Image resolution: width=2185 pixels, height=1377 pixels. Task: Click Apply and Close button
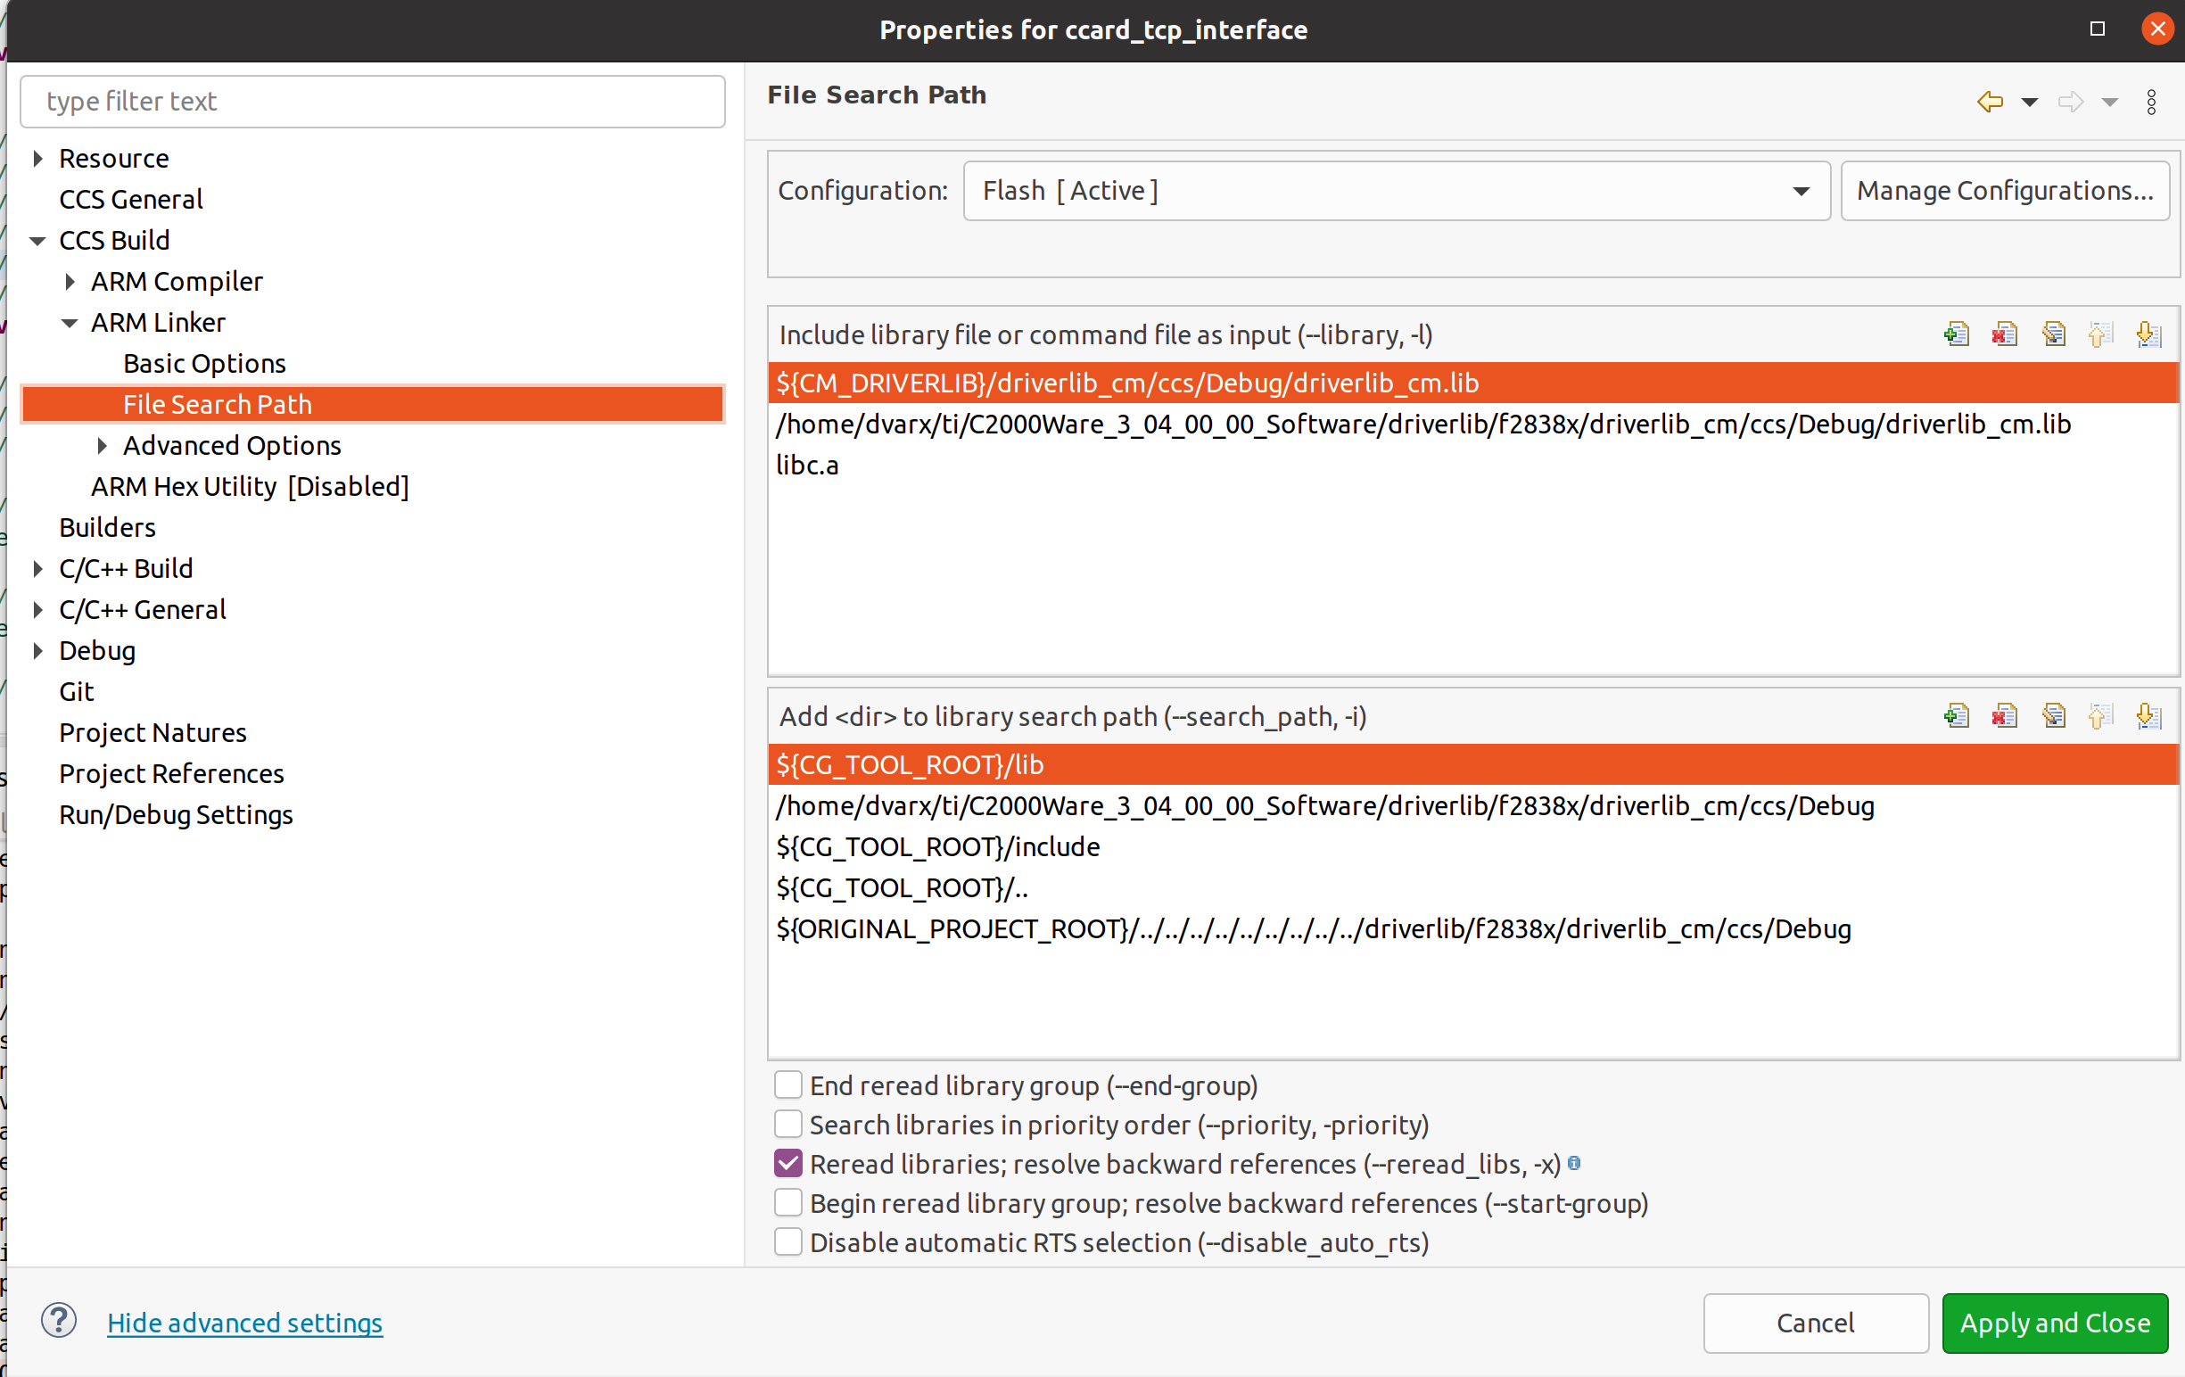2054,1323
